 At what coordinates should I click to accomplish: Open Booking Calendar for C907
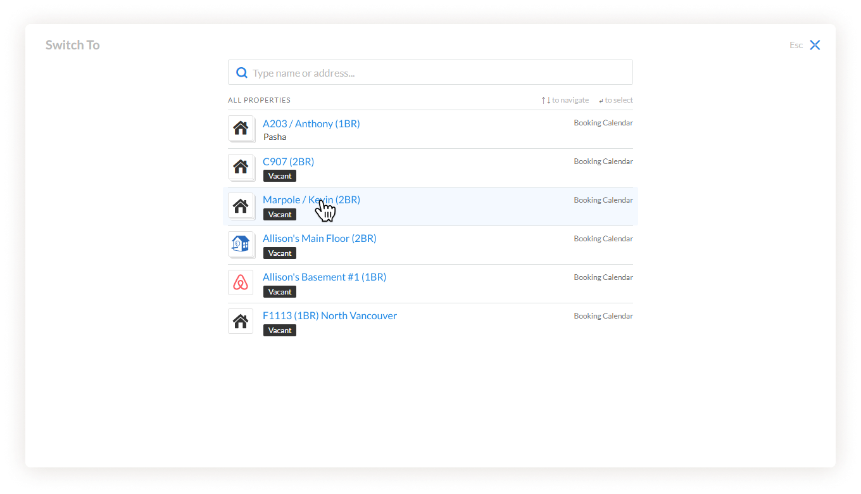[x=603, y=161]
